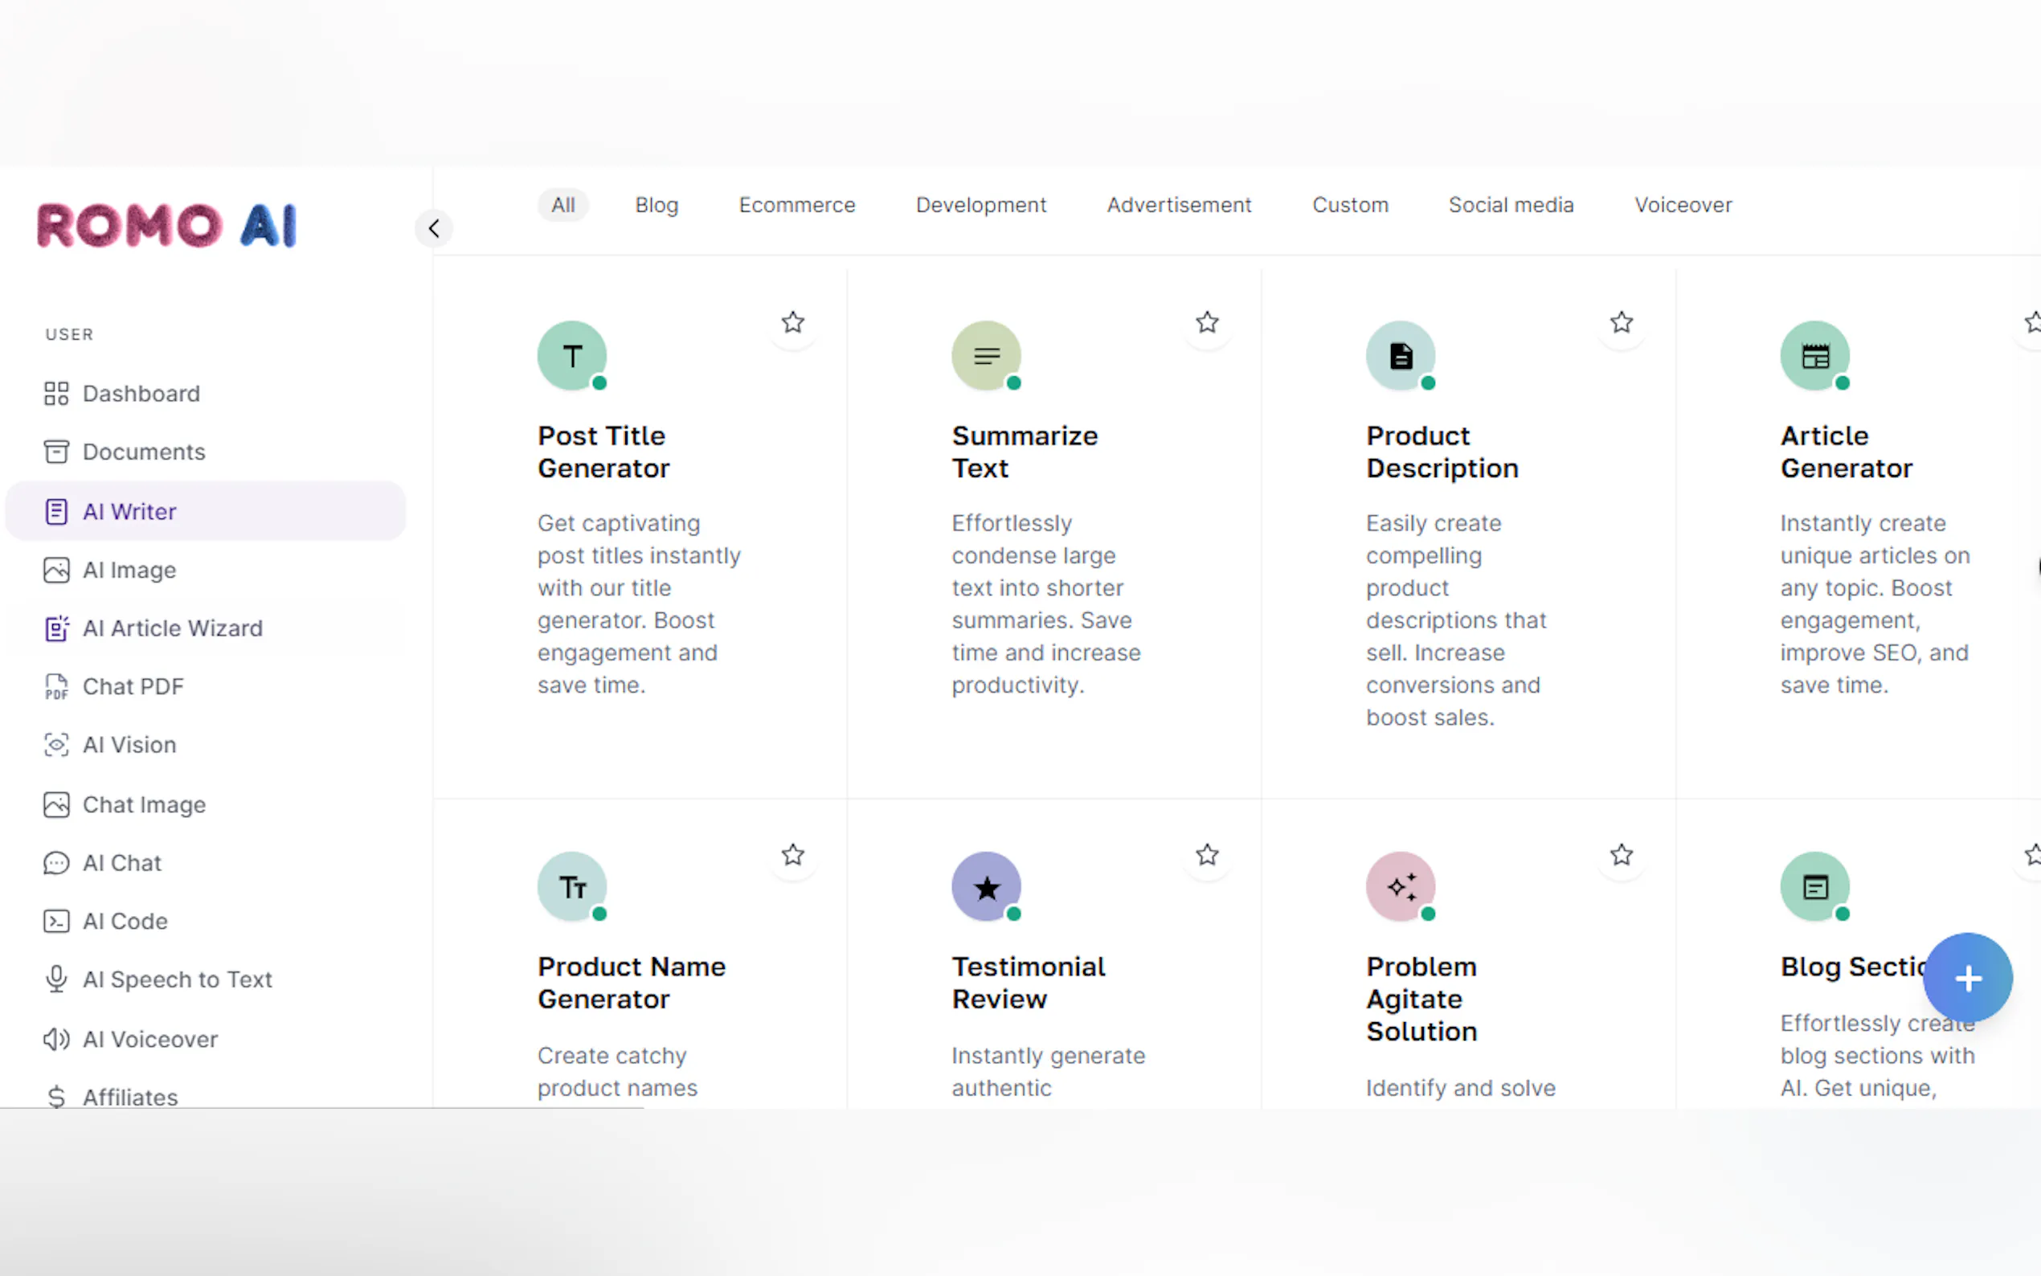Screen dimensions: 2041x1276
Task: Collapse the sidebar with chevron arrow
Action: click(x=434, y=228)
